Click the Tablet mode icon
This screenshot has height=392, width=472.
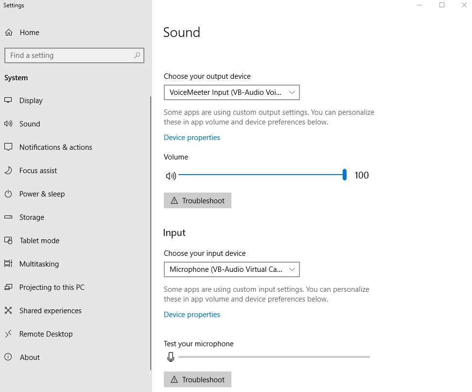pyautogui.click(x=8, y=241)
